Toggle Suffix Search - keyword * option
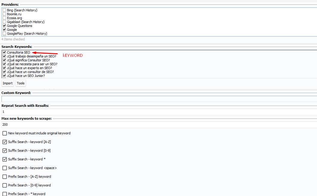 [5, 159]
